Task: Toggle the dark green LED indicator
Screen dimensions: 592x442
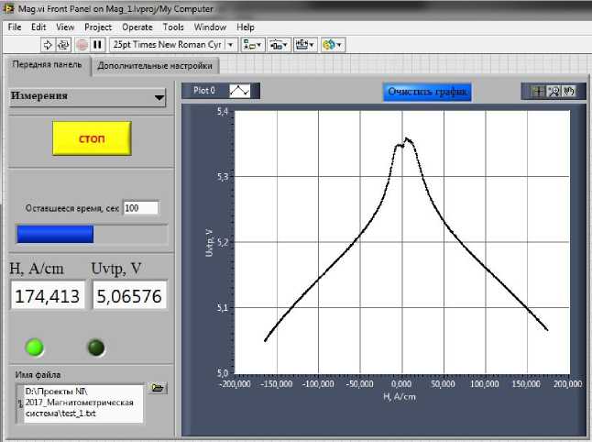Action: (95, 348)
